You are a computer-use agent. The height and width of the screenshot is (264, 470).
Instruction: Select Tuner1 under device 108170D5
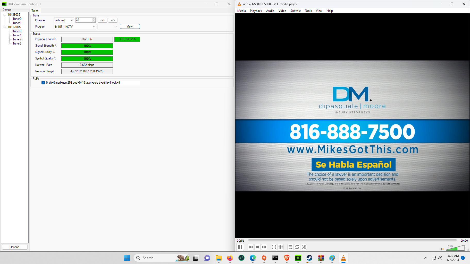(17, 35)
